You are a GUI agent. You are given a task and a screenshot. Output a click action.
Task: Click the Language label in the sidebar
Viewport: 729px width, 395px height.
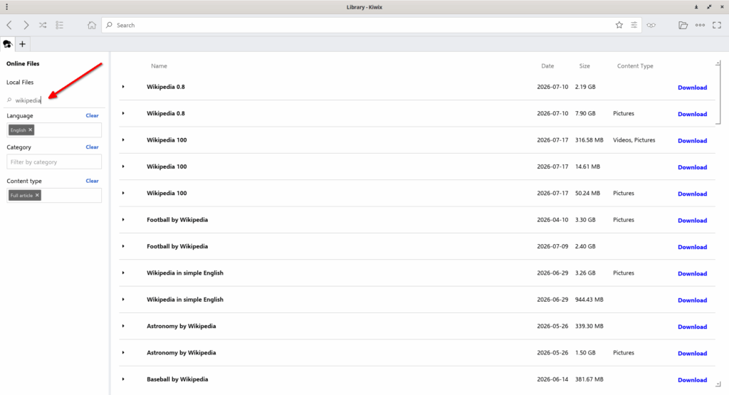pyautogui.click(x=20, y=116)
